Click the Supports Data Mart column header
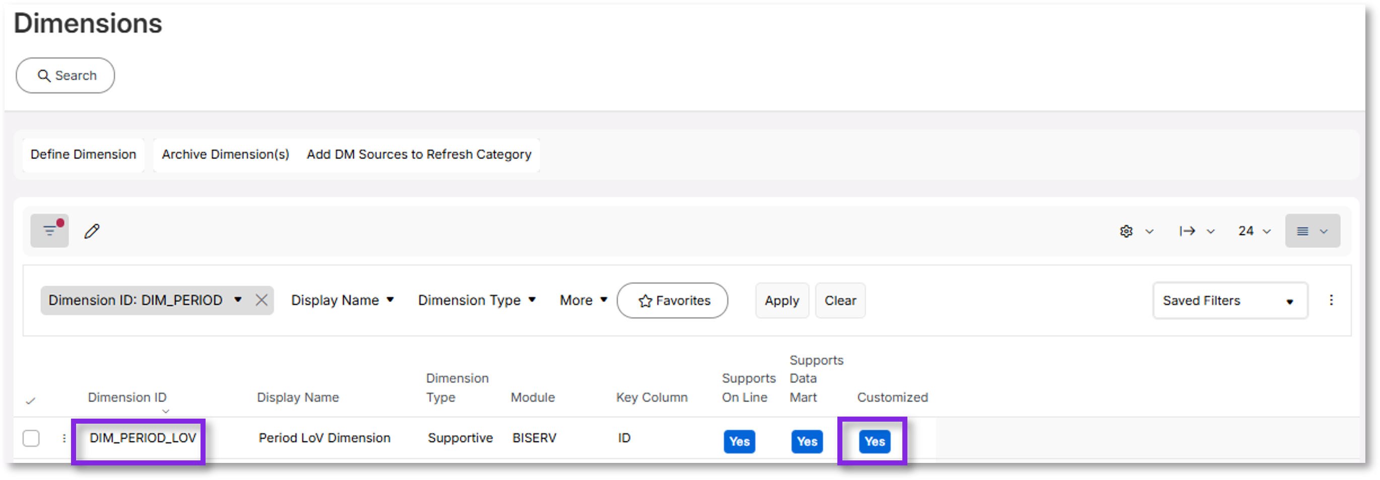1380x480 pixels. pyautogui.click(x=816, y=378)
